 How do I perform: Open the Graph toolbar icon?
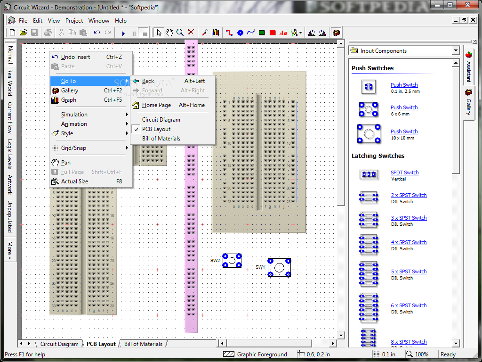[x=216, y=33]
